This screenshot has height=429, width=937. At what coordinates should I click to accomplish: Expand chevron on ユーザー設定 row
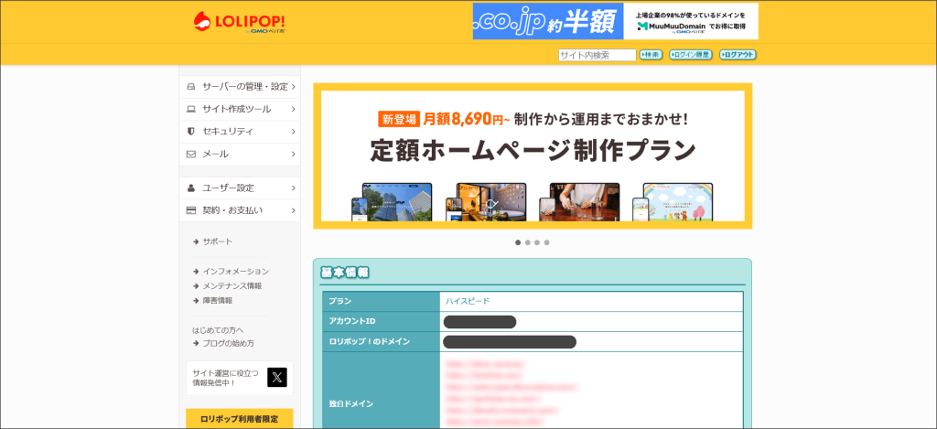(x=294, y=188)
